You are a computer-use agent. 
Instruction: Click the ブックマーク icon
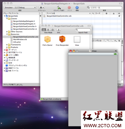(7, 60)
